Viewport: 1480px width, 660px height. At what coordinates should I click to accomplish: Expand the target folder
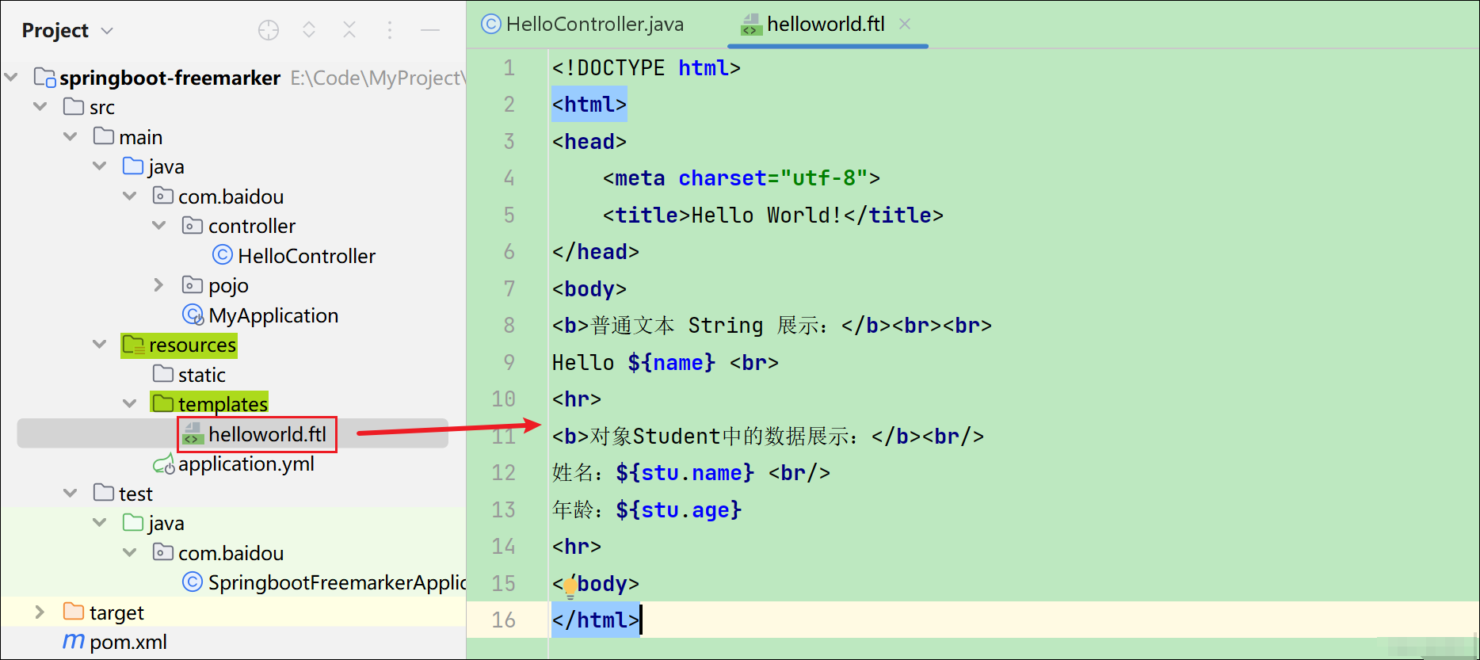tap(40, 612)
